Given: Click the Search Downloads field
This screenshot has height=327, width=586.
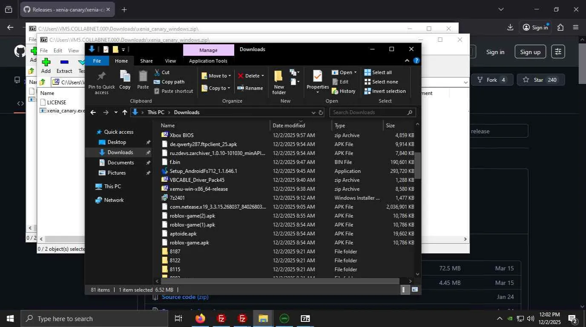Looking at the screenshot, I should (373, 112).
